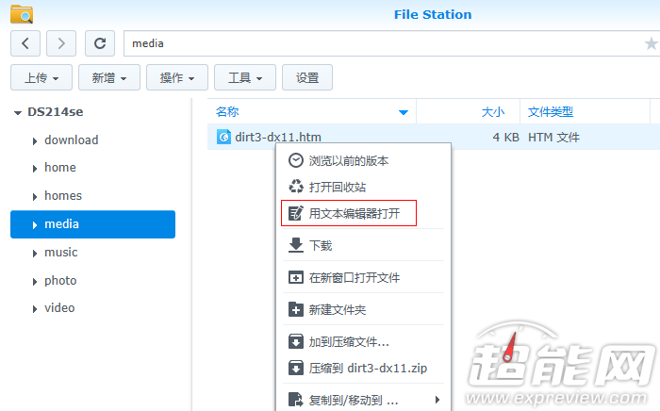Screen dimensions: 660x411
Task: Collapse the DS214se tree root
Action: pyautogui.click(x=18, y=113)
